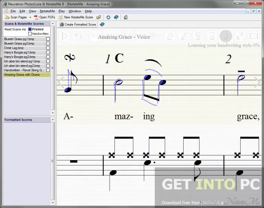Select Ich aber bin elend pg2.bmp
The height and width of the screenshot is (208, 264).
[x=24, y=66]
